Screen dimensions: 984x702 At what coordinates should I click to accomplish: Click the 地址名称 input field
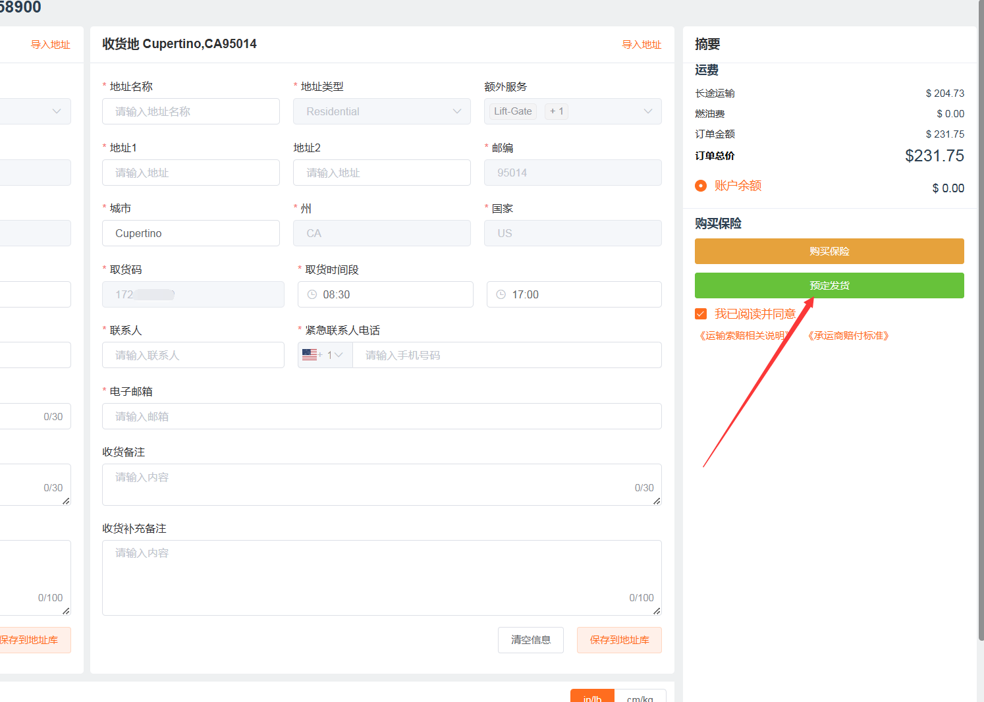[x=191, y=111]
